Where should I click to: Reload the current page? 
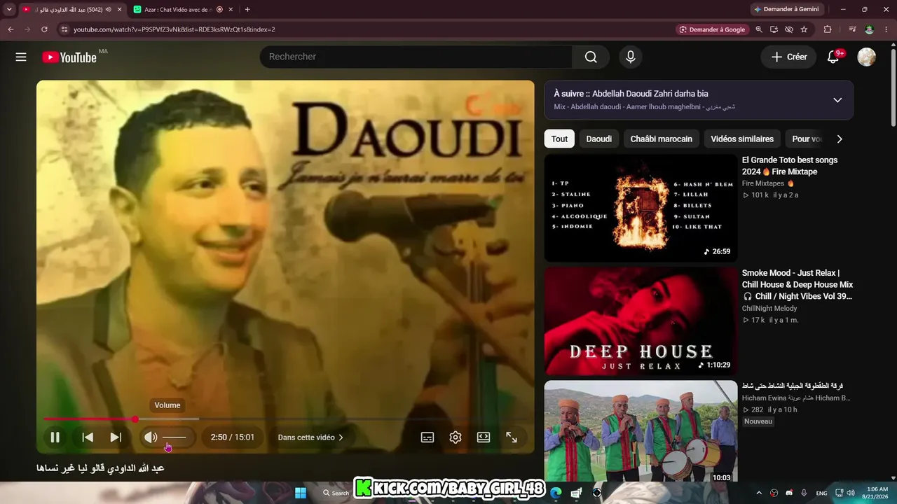coord(44,29)
